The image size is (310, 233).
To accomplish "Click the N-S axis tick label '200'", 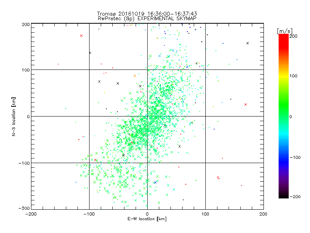I will [26, 24].
